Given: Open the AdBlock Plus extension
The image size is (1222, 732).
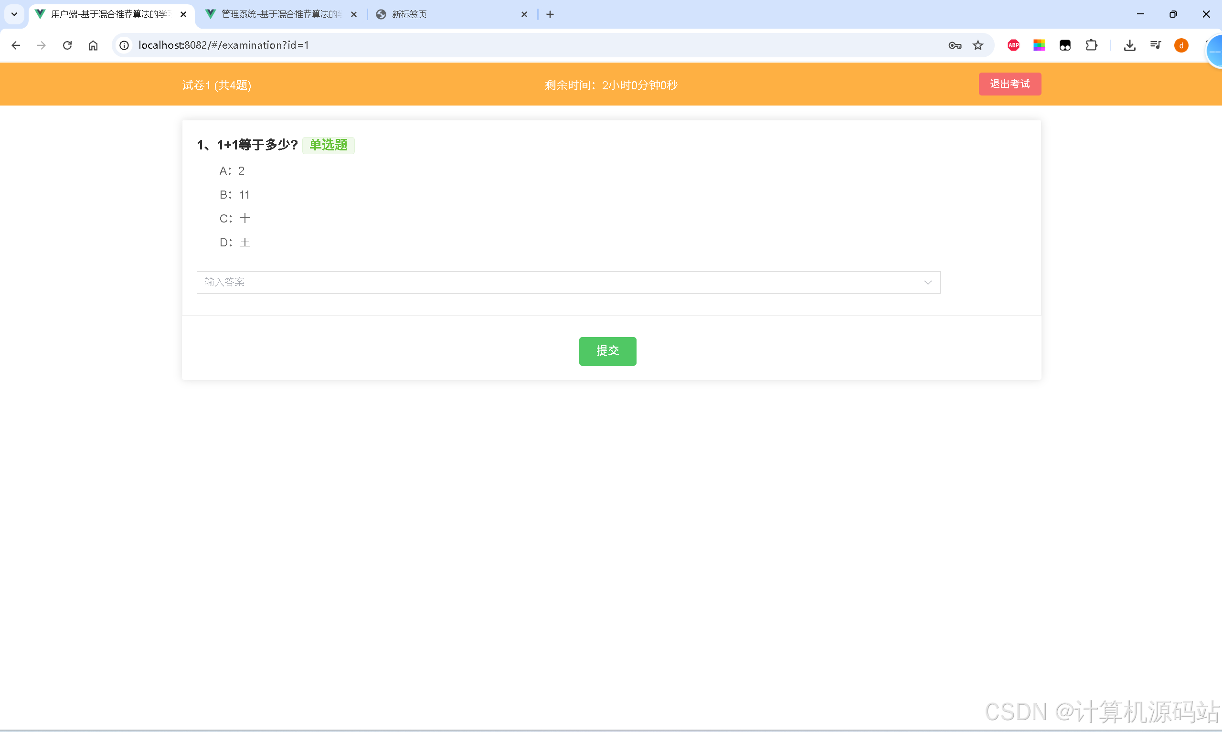Looking at the screenshot, I should (x=1013, y=45).
